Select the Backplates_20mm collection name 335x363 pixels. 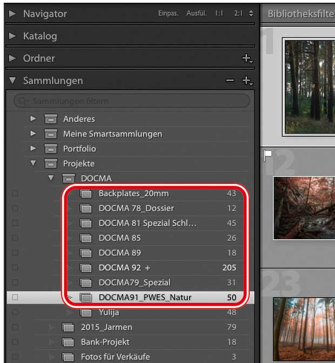click(x=133, y=193)
